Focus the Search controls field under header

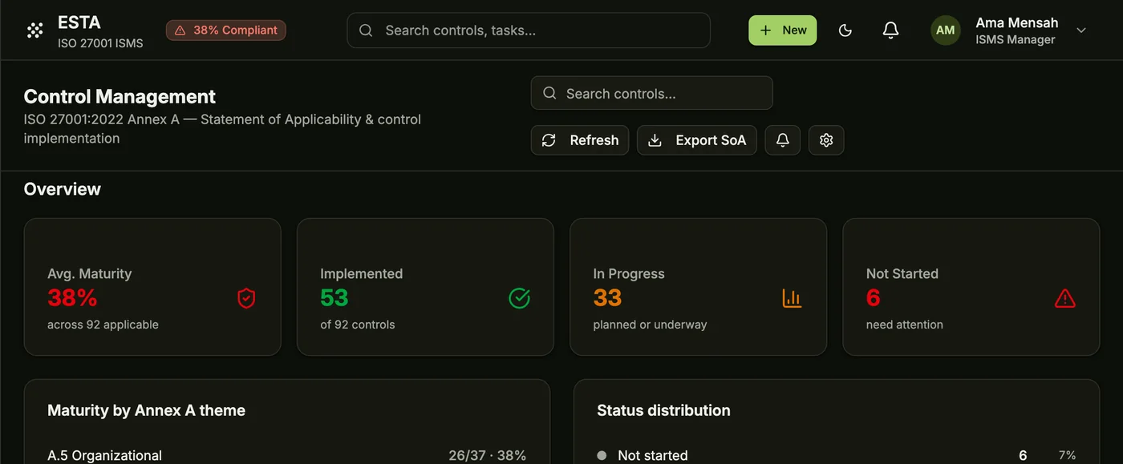[x=652, y=93]
